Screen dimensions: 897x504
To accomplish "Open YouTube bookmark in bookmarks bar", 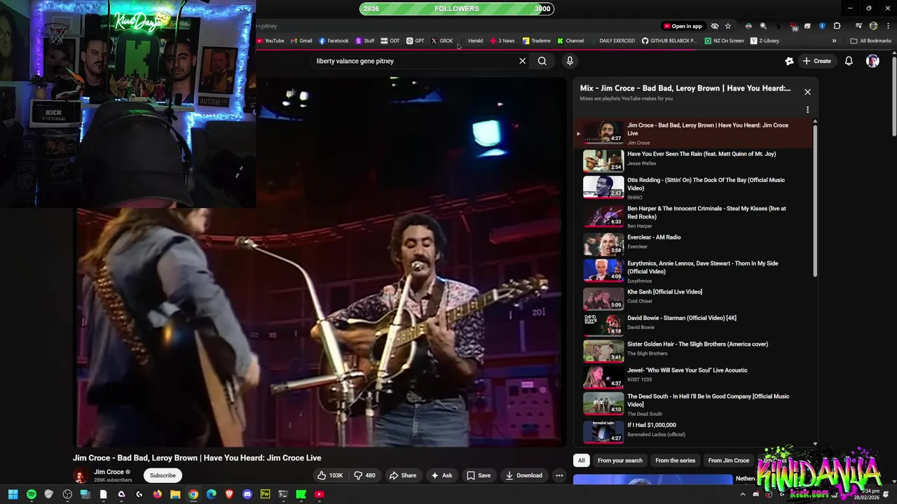I will [271, 41].
